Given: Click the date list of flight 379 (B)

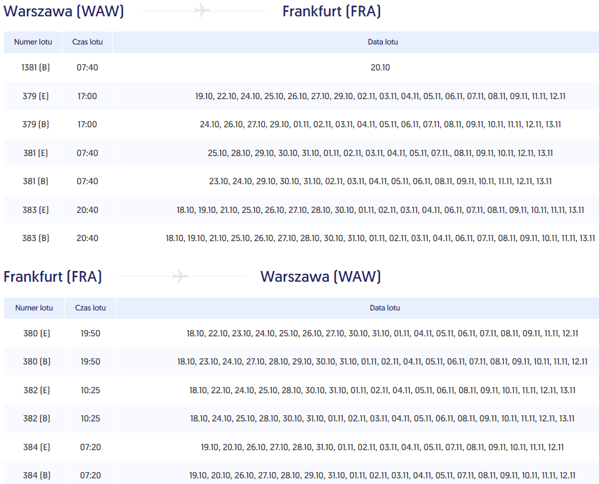Looking at the screenshot, I should click(381, 125).
